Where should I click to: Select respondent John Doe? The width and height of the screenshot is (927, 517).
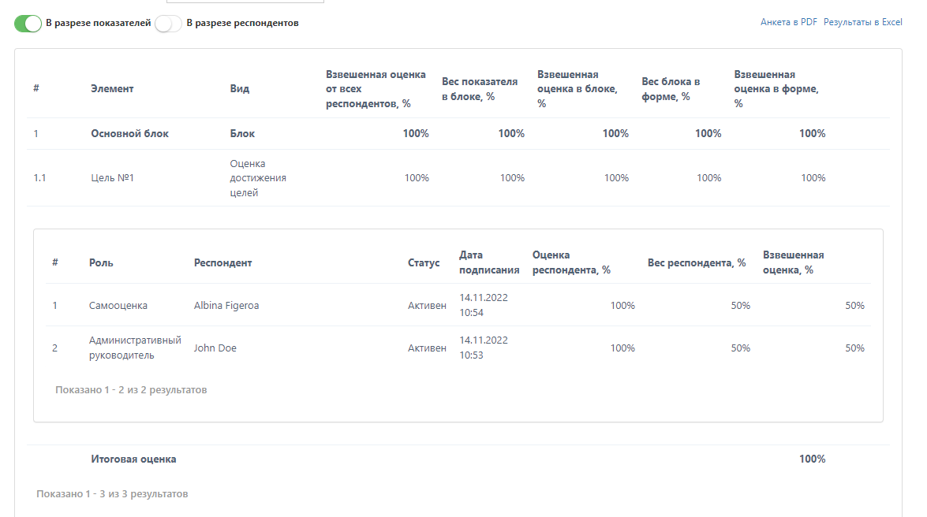coord(215,348)
